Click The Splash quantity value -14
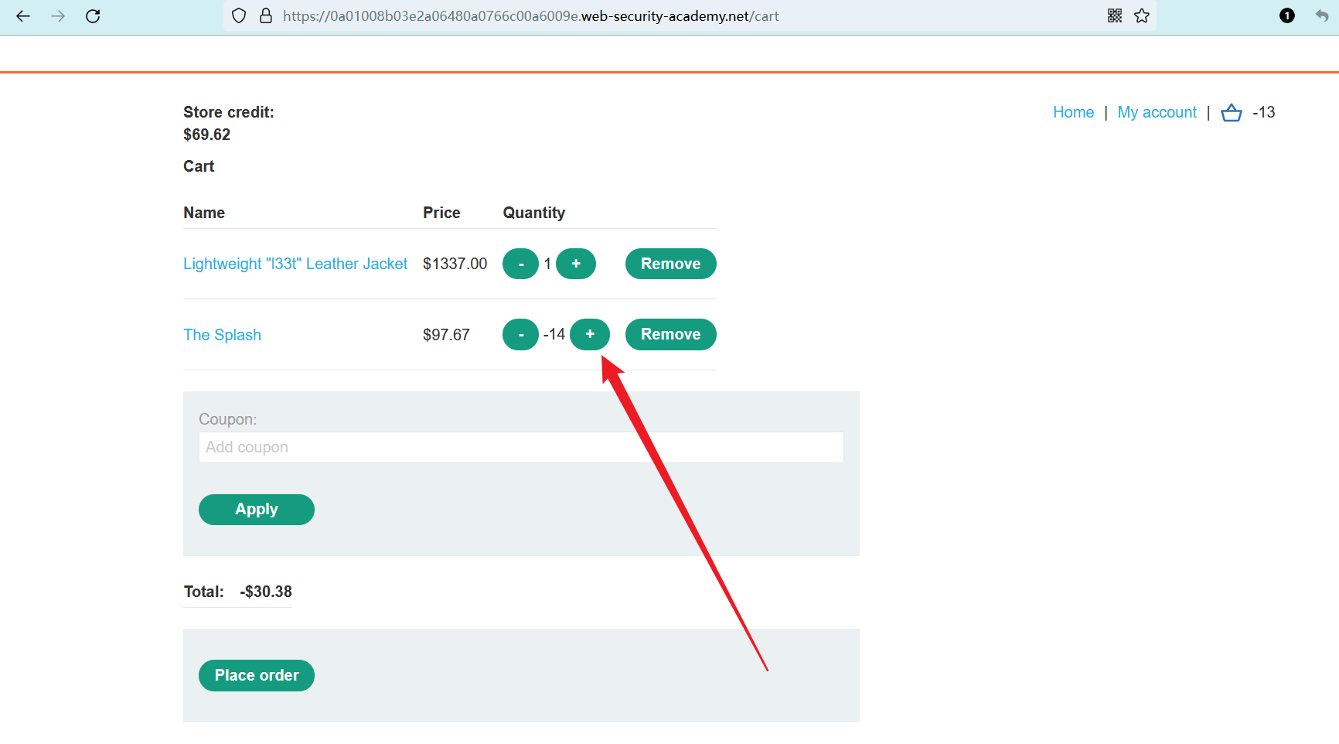1339x744 pixels. tap(554, 335)
